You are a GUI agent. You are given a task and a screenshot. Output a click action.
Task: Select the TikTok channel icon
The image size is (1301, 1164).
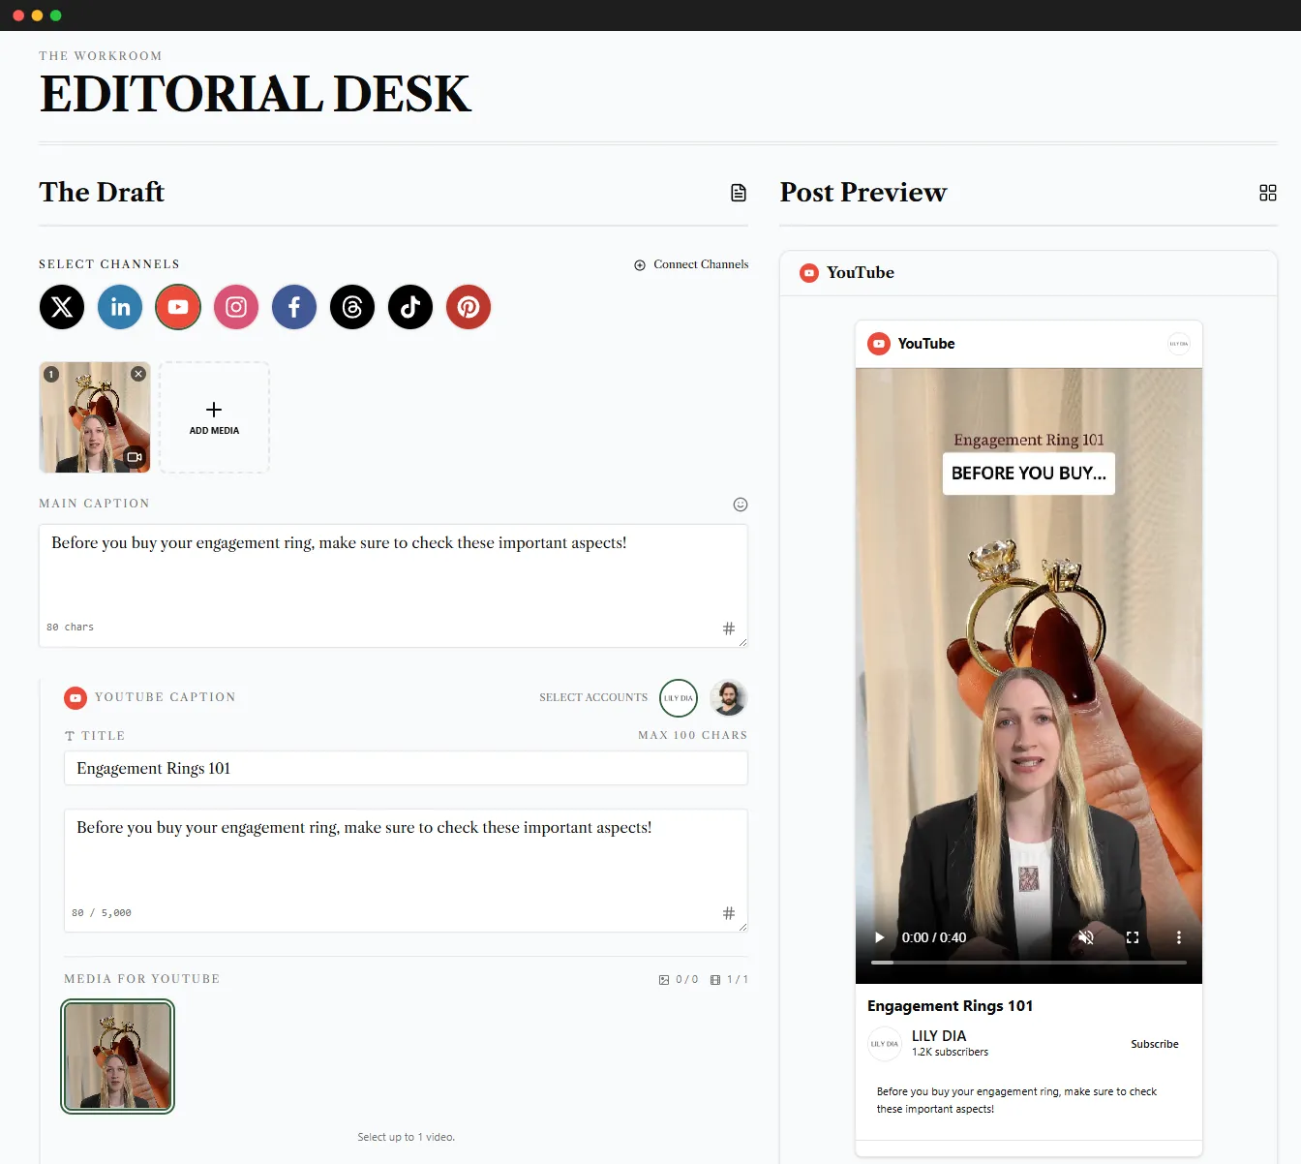409,307
